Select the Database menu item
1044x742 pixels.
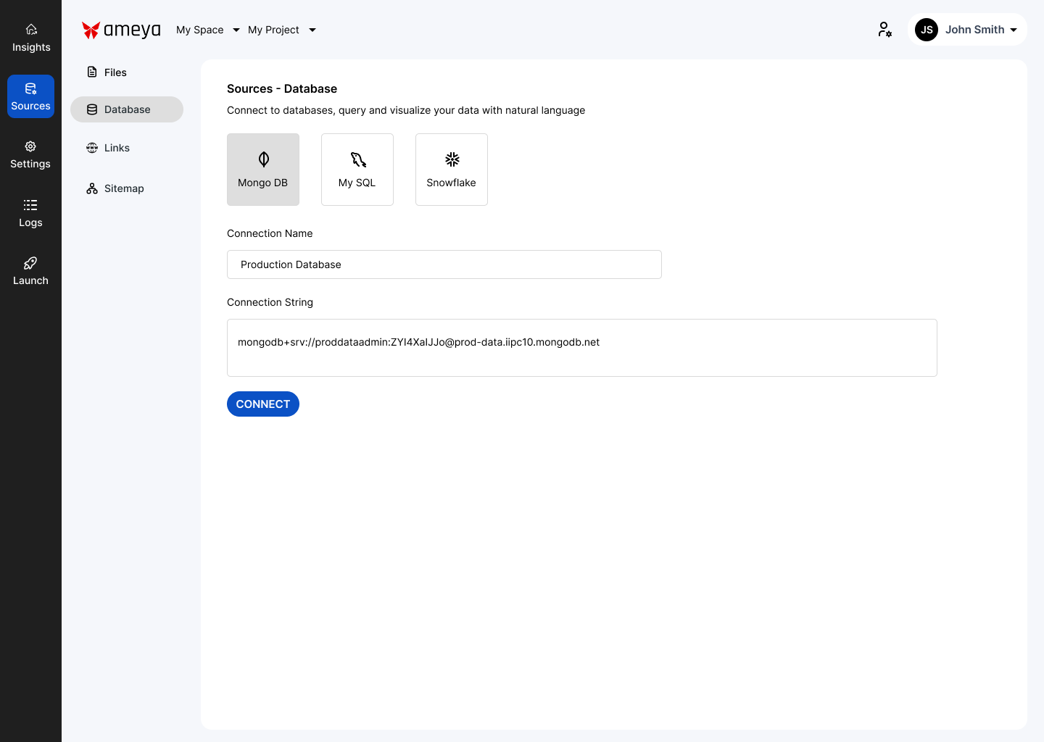click(x=127, y=109)
